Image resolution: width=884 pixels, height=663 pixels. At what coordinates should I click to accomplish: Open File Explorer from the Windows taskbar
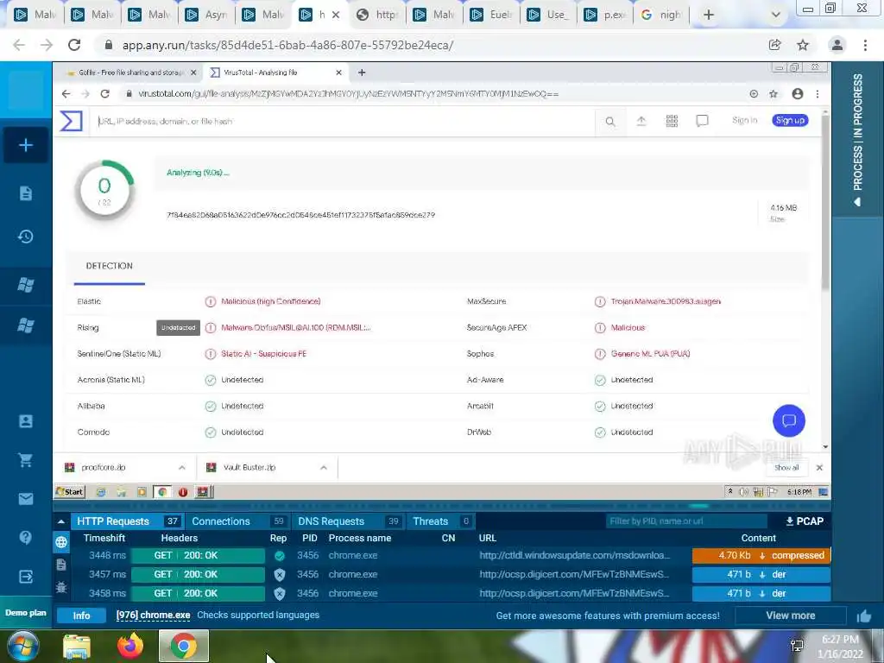(77, 647)
